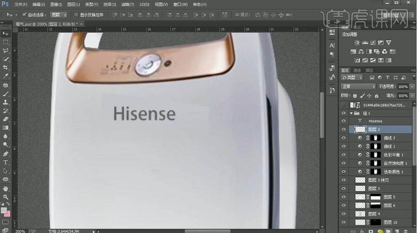Open the 类型 layer filter dropdown

(352, 77)
